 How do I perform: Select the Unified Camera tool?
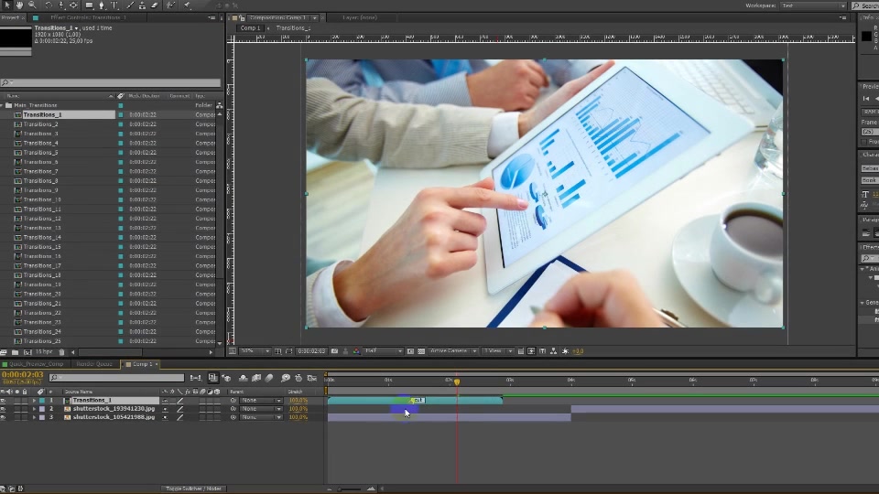coord(61,5)
